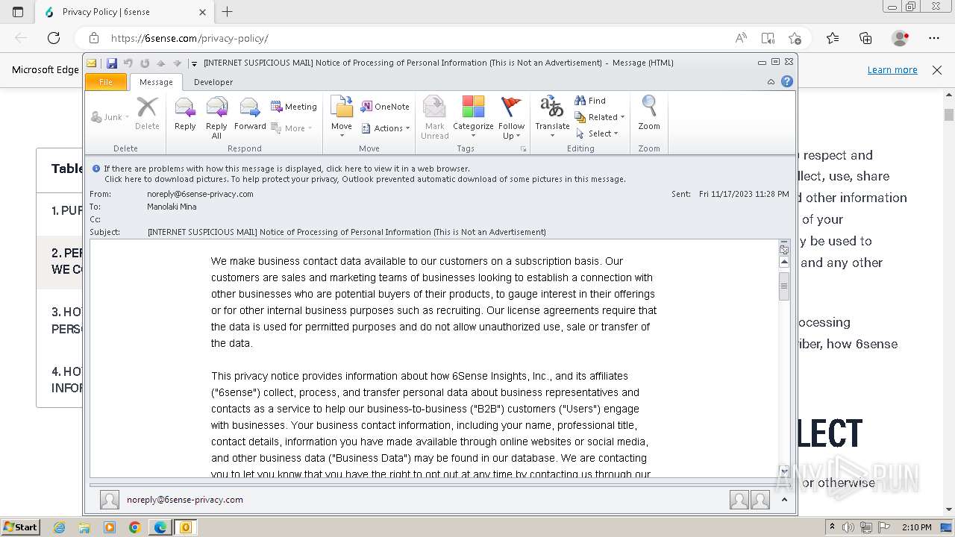Expand the Related dropdown

point(600,117)
